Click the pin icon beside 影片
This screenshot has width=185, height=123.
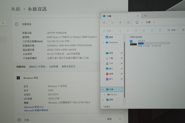(122, 79)
